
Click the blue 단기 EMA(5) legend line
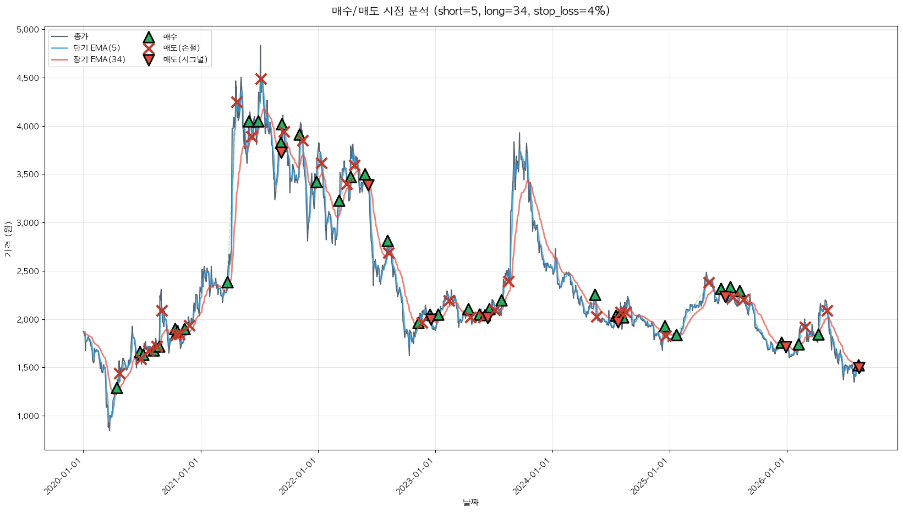[x=59, y=48]
